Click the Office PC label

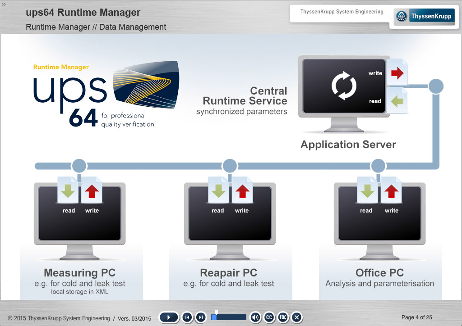379,273
